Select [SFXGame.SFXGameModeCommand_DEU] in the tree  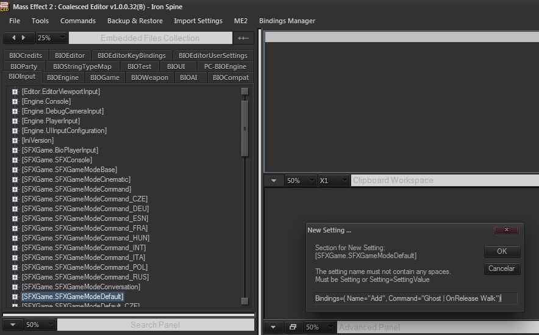(85, 209)
